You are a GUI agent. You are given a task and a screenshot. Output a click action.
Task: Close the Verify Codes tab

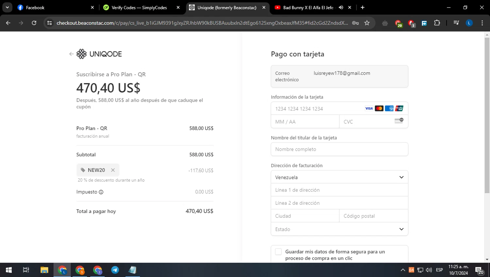pos(178,8)
